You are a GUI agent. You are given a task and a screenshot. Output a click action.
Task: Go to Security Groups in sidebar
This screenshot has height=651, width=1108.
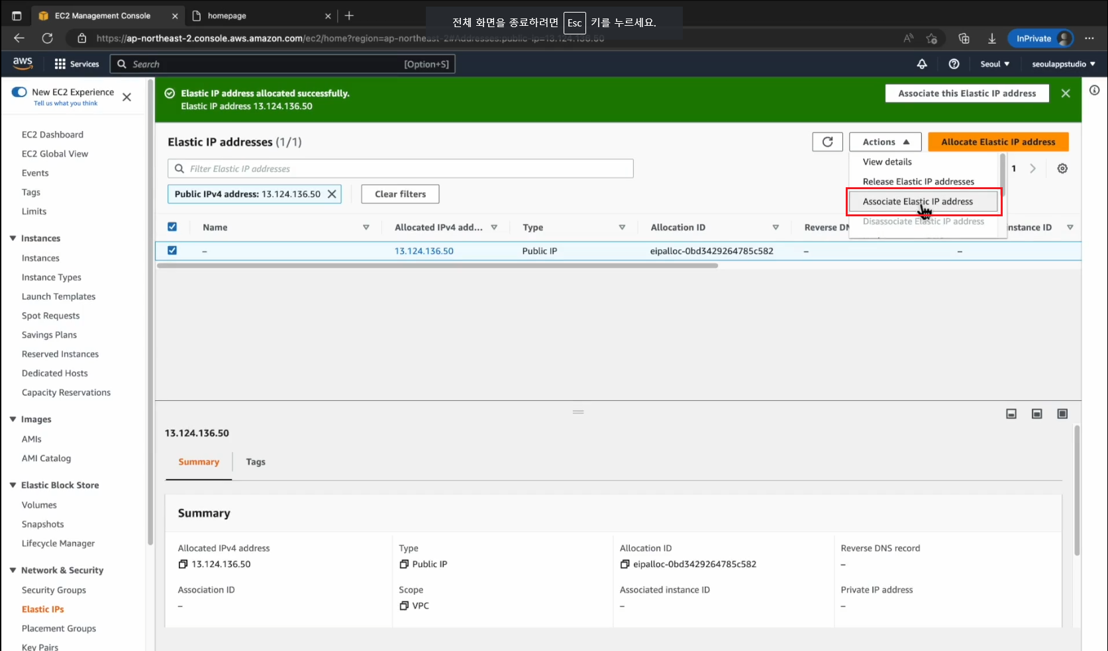pyautogui.click(x=54, y=590)
